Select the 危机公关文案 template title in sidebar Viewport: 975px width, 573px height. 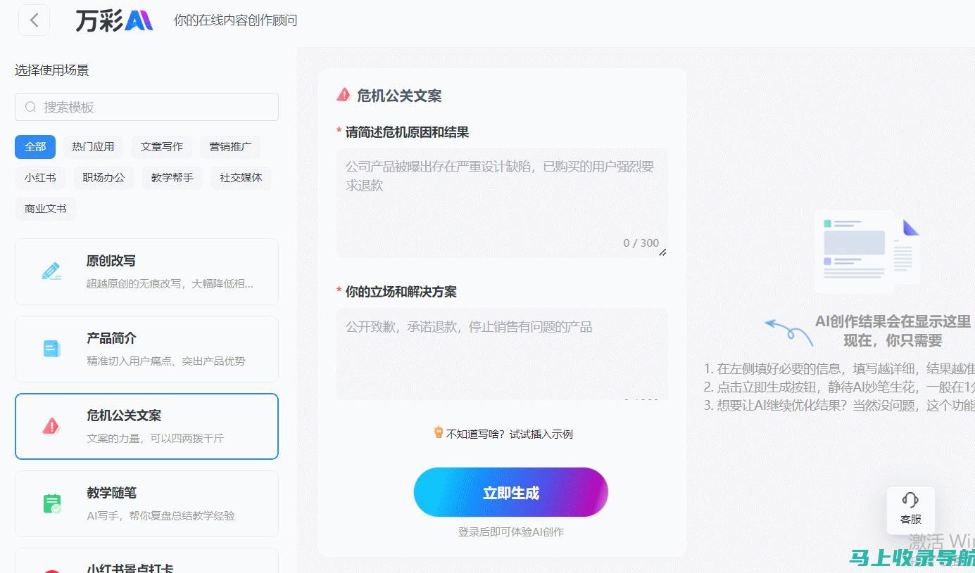(x=124, y=416)
